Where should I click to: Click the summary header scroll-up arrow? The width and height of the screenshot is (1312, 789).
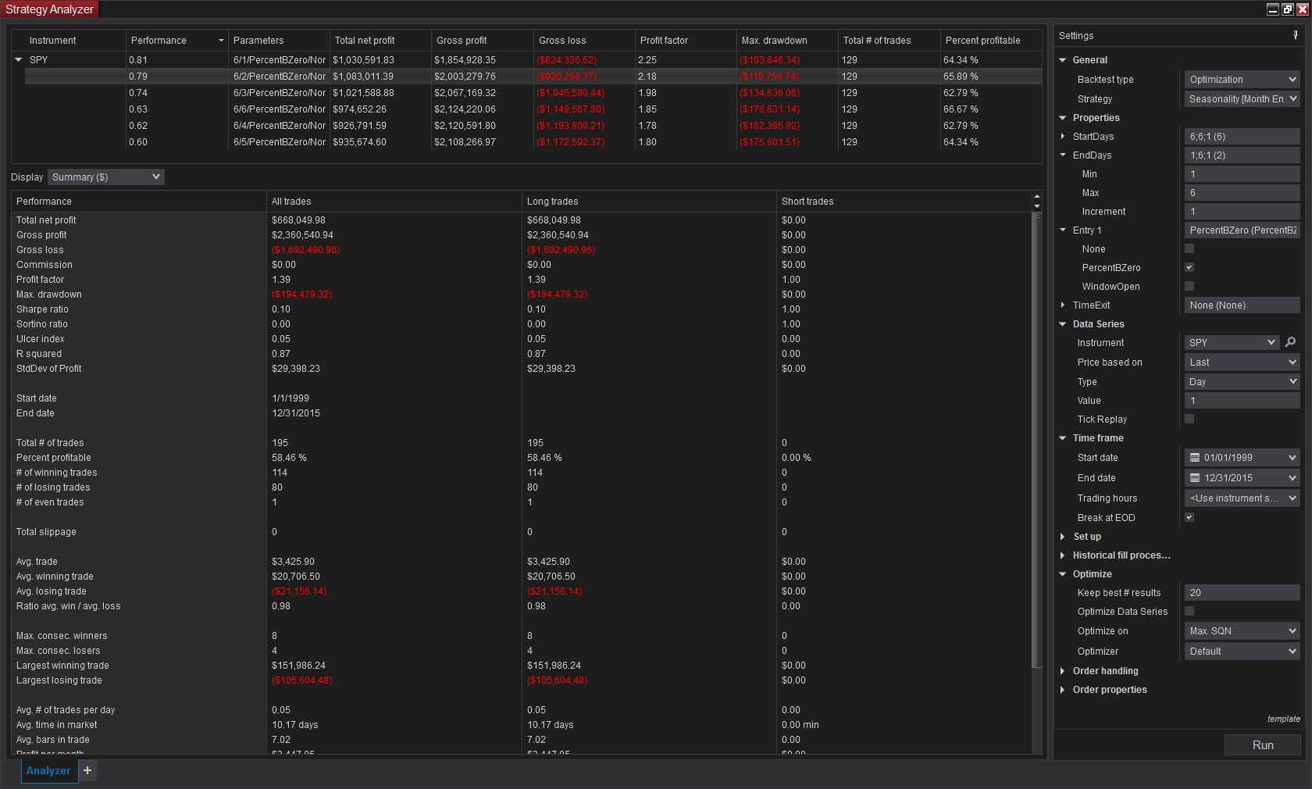[1037, 196]
